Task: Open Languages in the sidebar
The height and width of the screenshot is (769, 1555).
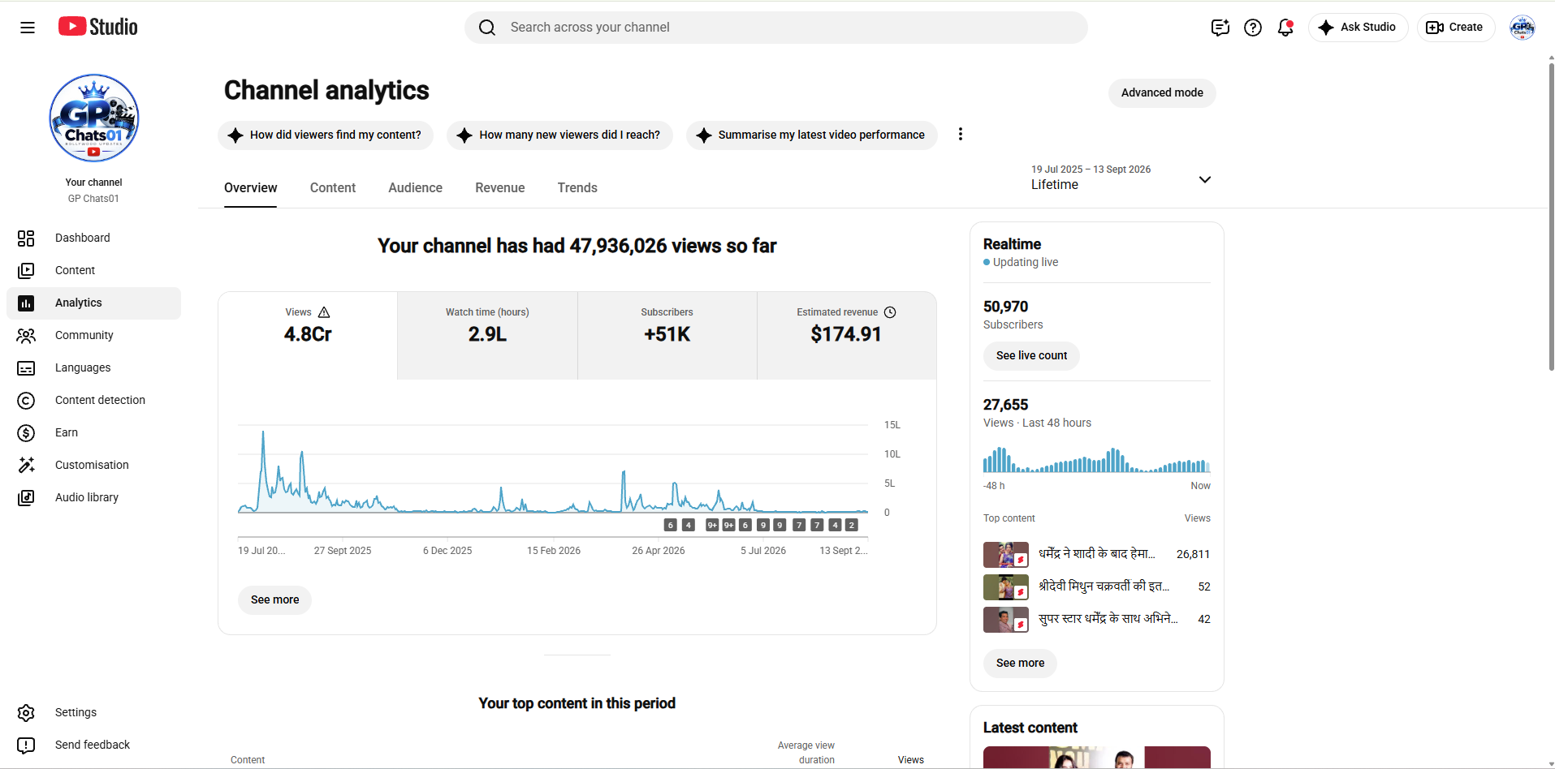Action: coord(93,367)
